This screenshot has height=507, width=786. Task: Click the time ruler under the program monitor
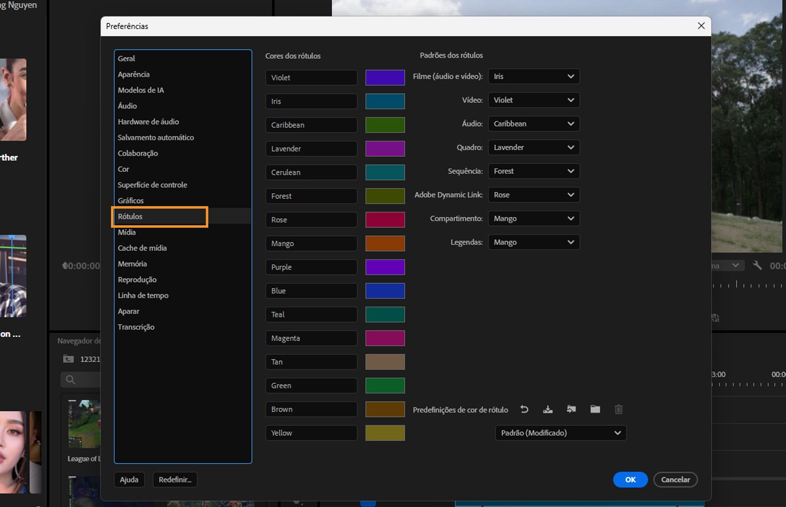[x=749, y=285]
